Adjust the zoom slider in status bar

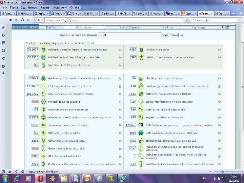(223, 172)
